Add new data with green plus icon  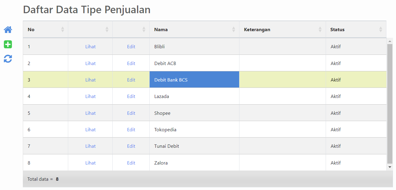[x=8, y=44]
